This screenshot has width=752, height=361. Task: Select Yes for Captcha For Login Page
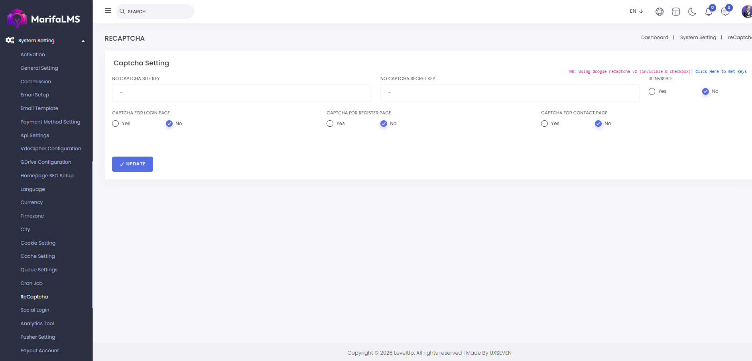tap(116, 124)
